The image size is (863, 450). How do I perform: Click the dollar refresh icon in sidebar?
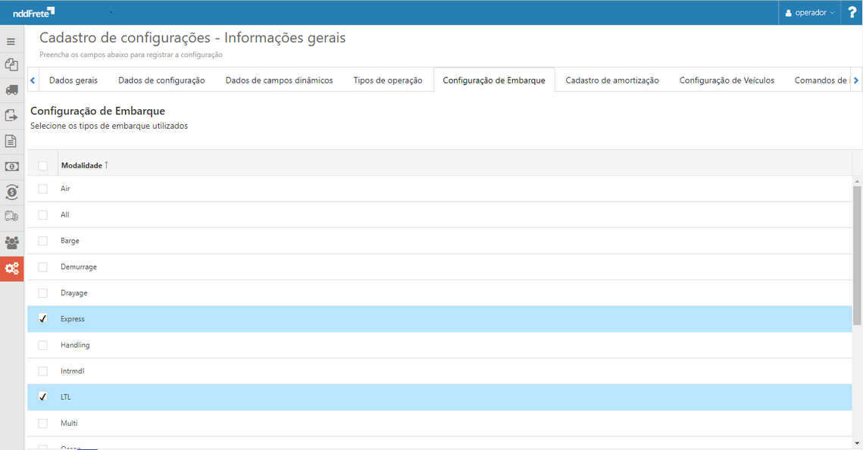tap(11, 192)
